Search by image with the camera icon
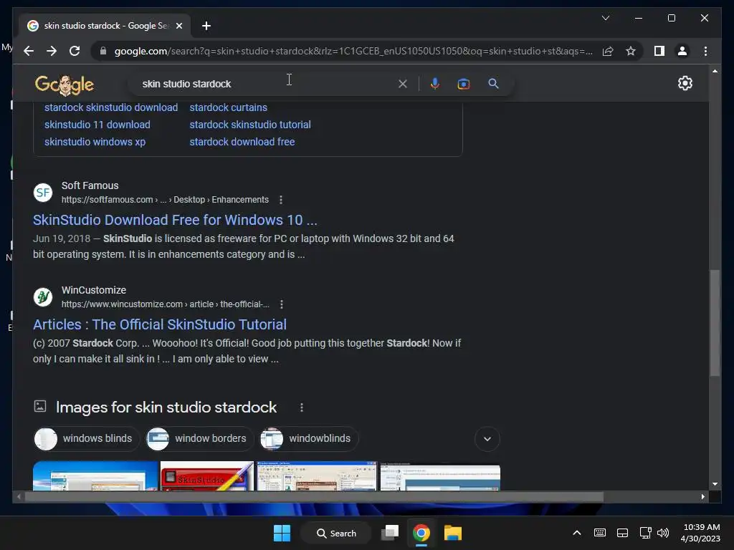Screen dimensions: 734x550 (x=464, y=84)
